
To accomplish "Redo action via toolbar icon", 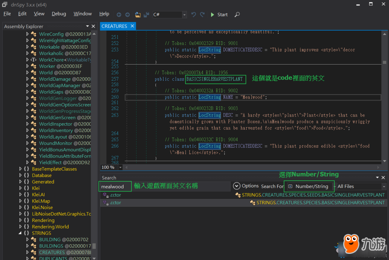I will click(x=202, y=15).
